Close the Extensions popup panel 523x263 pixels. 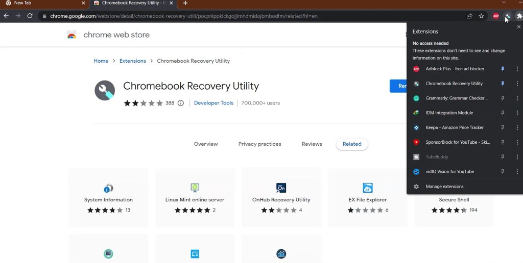tap(519, 27)
